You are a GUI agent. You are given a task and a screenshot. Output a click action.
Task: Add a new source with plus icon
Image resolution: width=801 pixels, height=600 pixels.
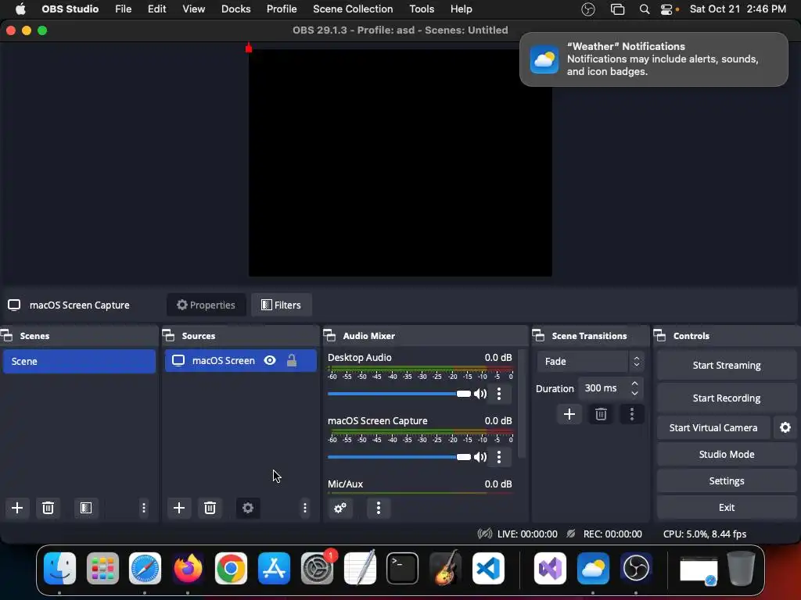(x=179, y=508)
